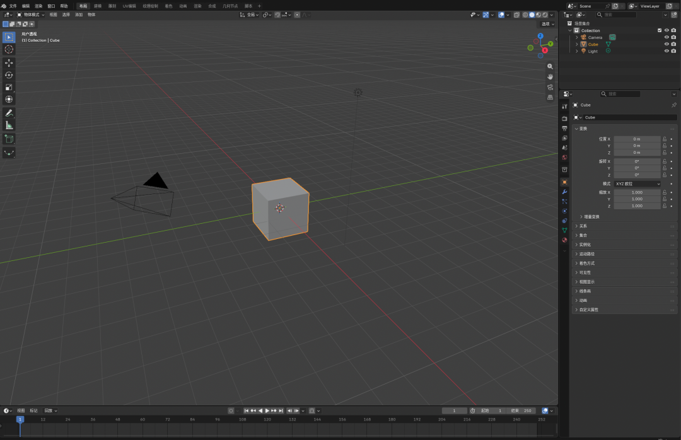Open the 添加 menu in viewport header
The height and width of the screenshot is (440, 681).
point(79,14)
